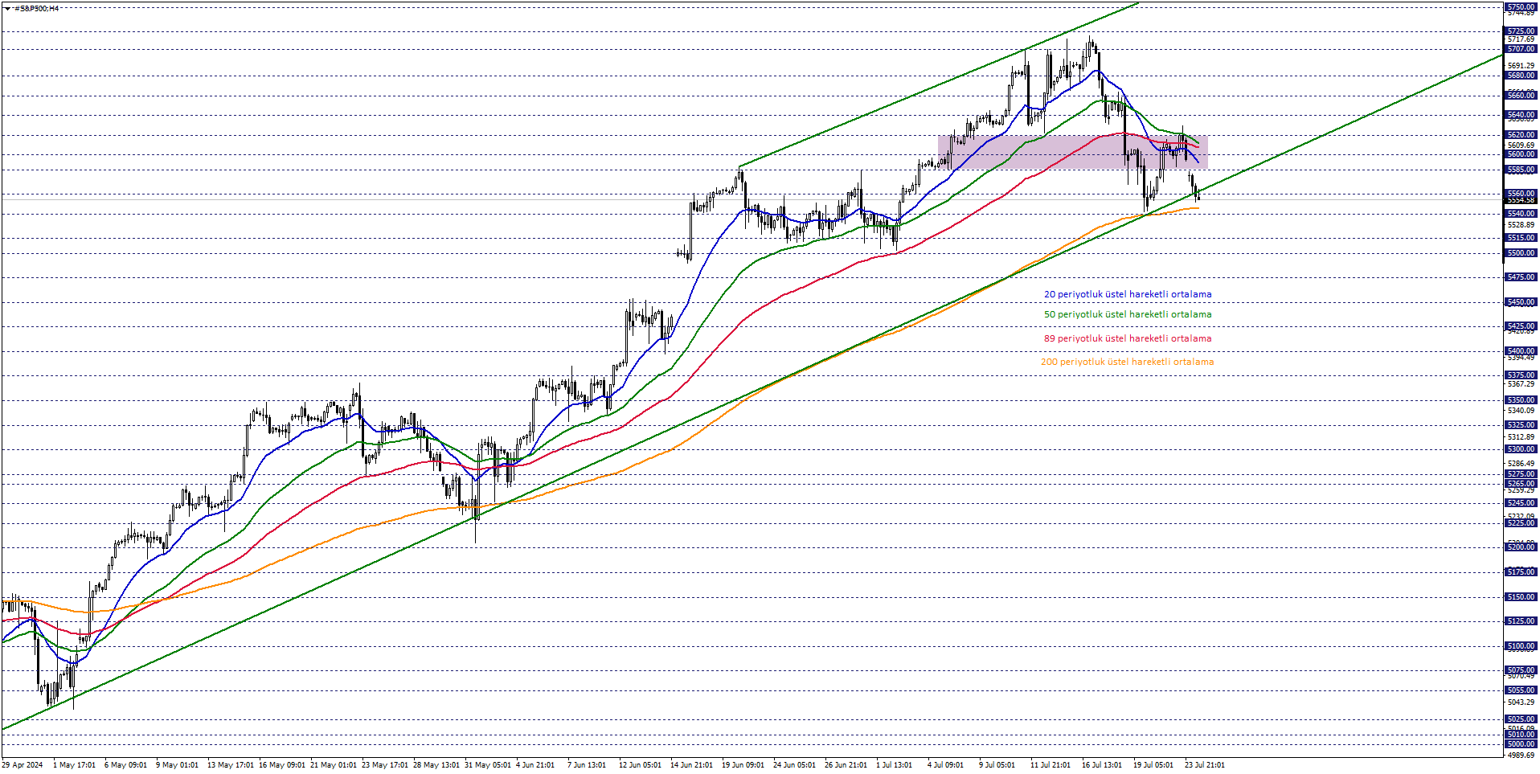Click the 26 Jun 21:01 time label
1540x774 pixels.
pos(846,765)
